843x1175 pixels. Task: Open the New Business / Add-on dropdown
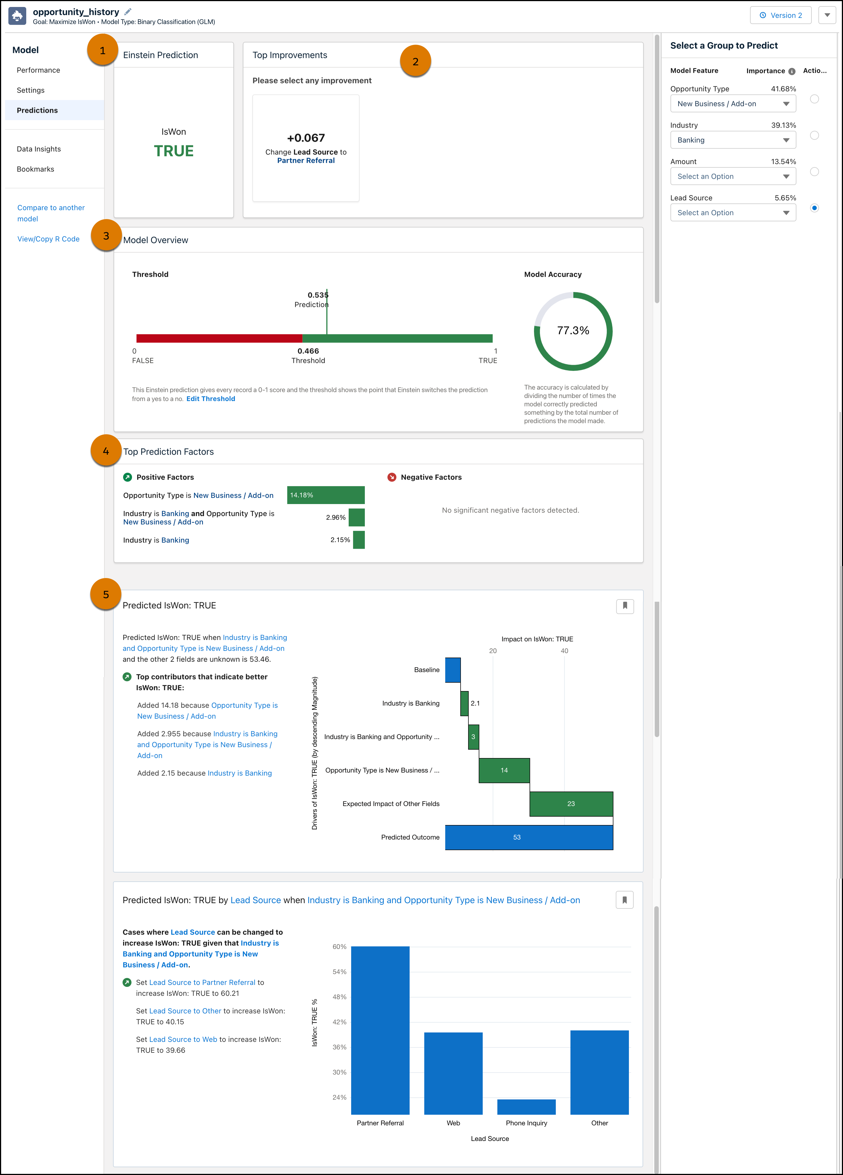coord(733,103)
